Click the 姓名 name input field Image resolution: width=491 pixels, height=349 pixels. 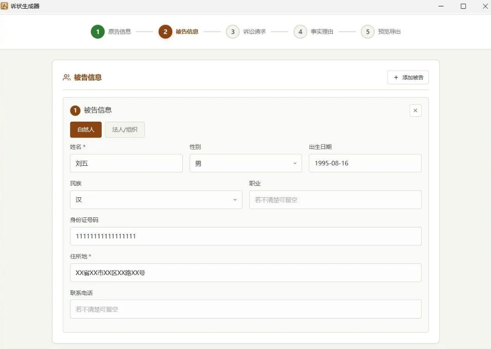pyautogui.click(x=126, y=163)
